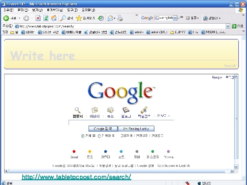This screenshot has height=185, width=247.
Task: Open the View (V) menu
Action: 37,10
